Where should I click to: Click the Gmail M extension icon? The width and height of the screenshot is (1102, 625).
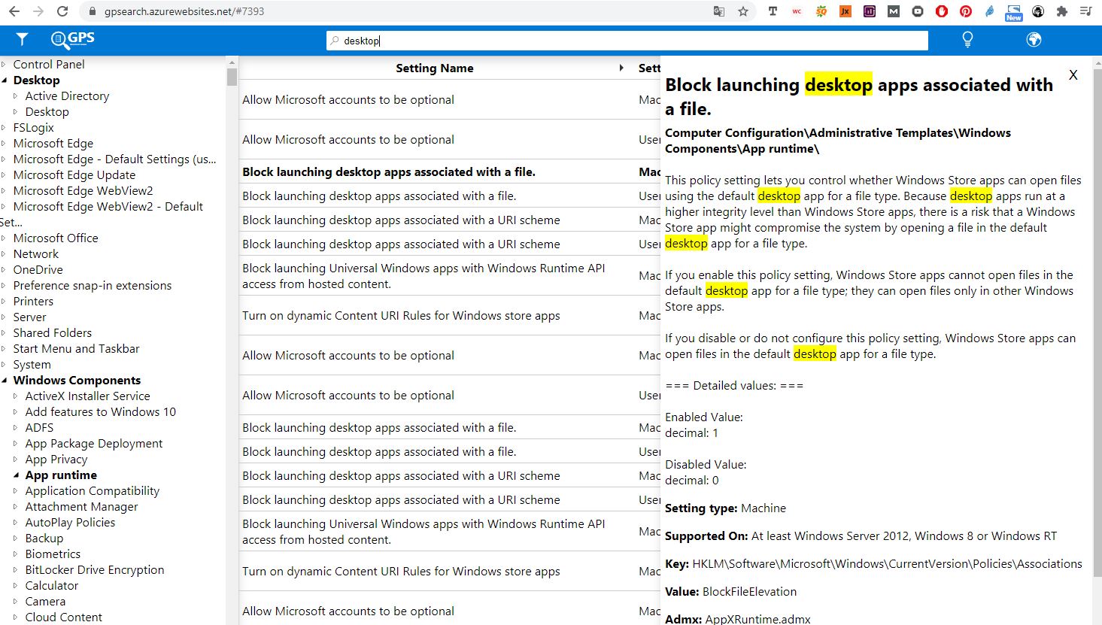point(894,11)
